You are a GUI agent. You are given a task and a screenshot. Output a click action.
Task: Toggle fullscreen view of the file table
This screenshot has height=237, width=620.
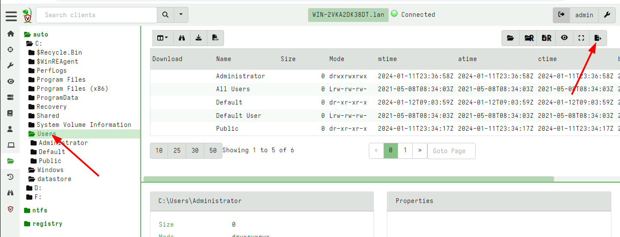[x=581, y=38]
